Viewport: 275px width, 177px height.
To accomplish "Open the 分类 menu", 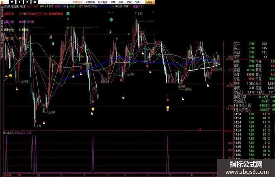I will [137, 2].
